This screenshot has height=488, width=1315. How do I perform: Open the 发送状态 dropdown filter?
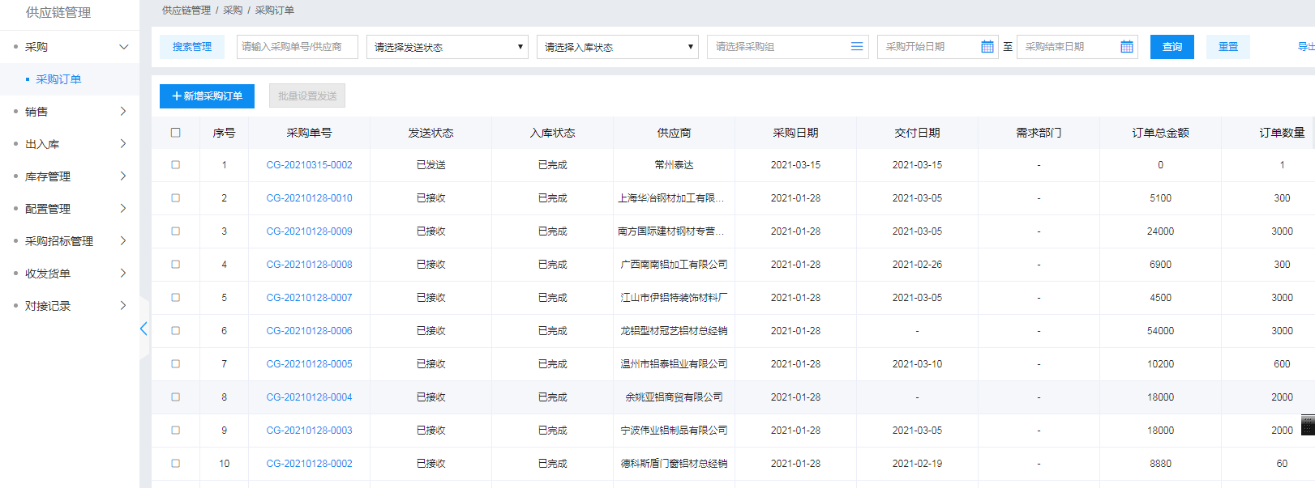pos(447,47)
